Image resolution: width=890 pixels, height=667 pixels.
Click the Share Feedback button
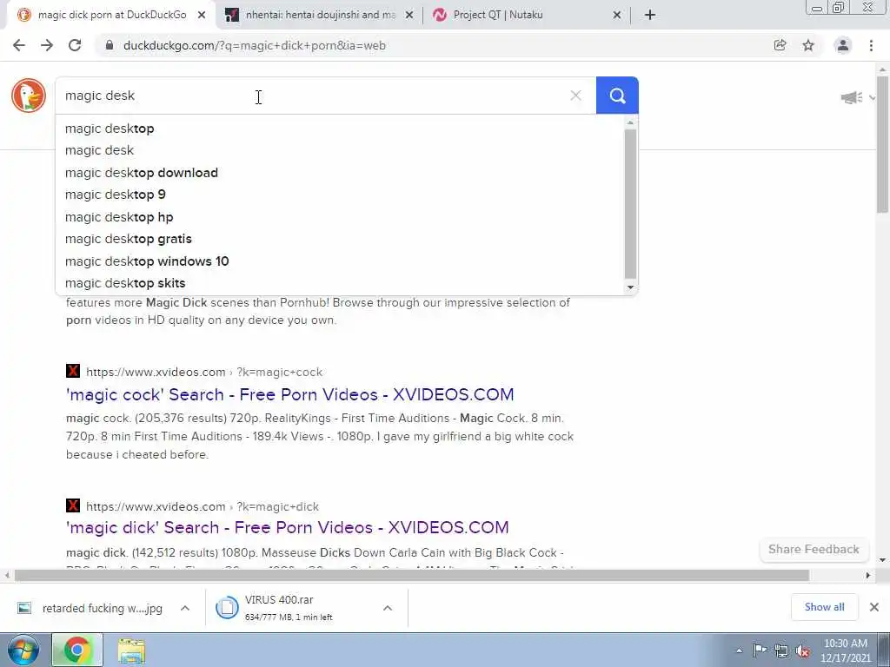(x=814, y=549)
